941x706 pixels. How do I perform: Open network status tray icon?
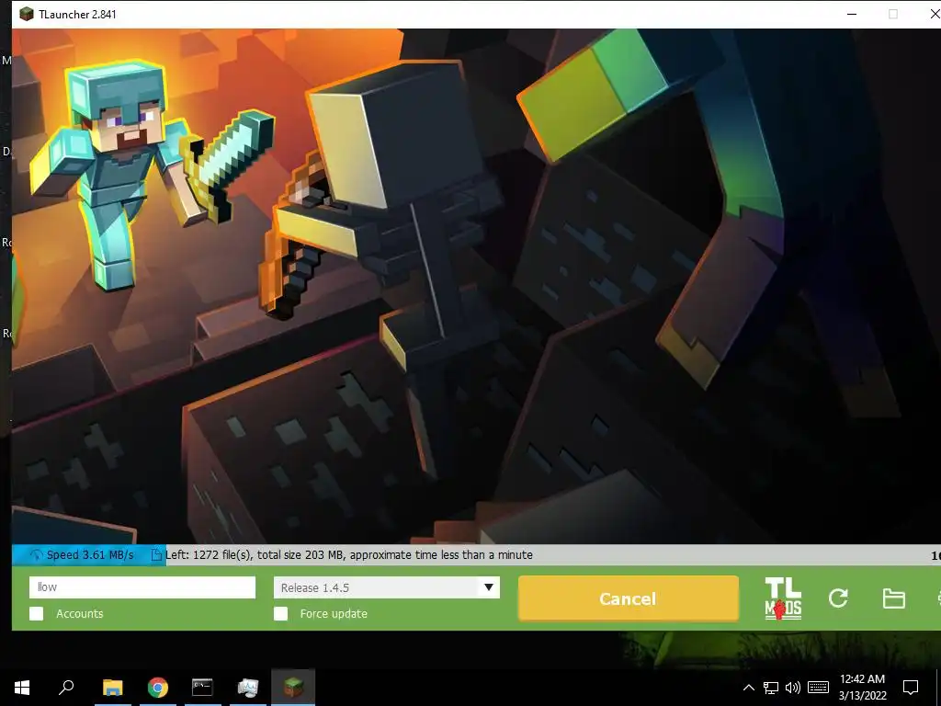click(x=771, y=688)
